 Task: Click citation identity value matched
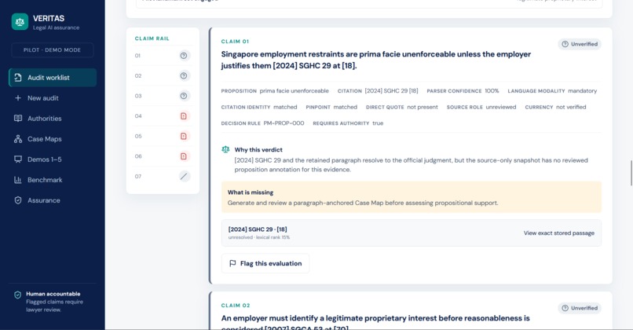pyautogui.click(x=285, y=107)
